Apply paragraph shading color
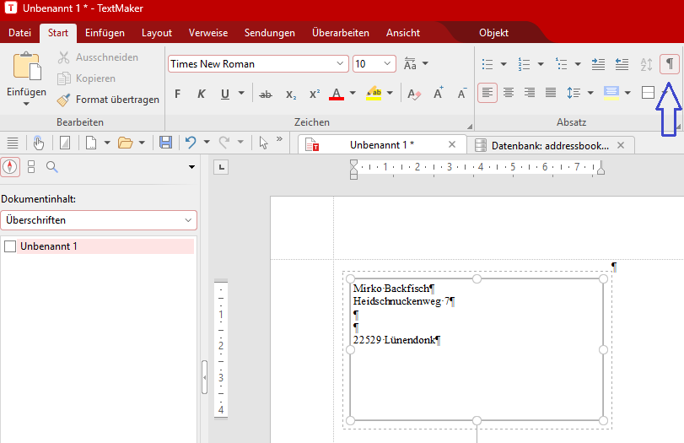The image size is (684, 443). point(611,93)
